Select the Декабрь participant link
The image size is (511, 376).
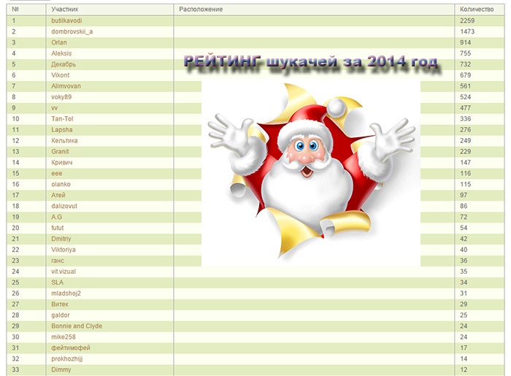pos(64,64)
